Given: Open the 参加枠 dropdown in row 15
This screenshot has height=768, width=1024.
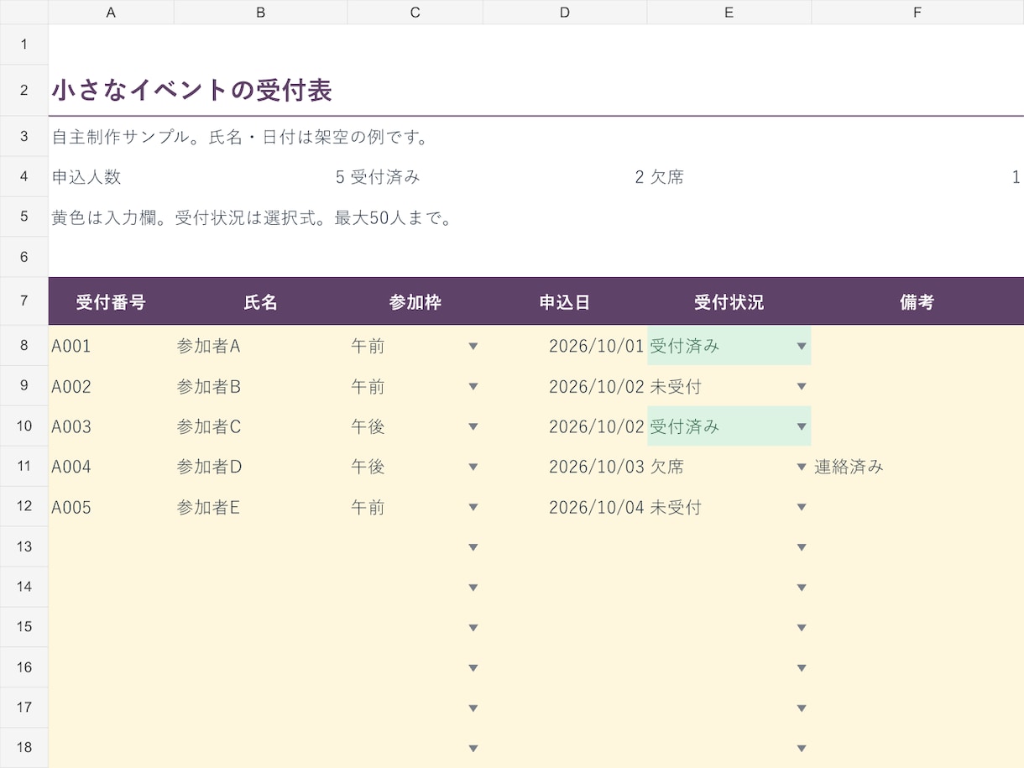Looking at the screenshot, I should pyautogui.click(x=473, y=628).
